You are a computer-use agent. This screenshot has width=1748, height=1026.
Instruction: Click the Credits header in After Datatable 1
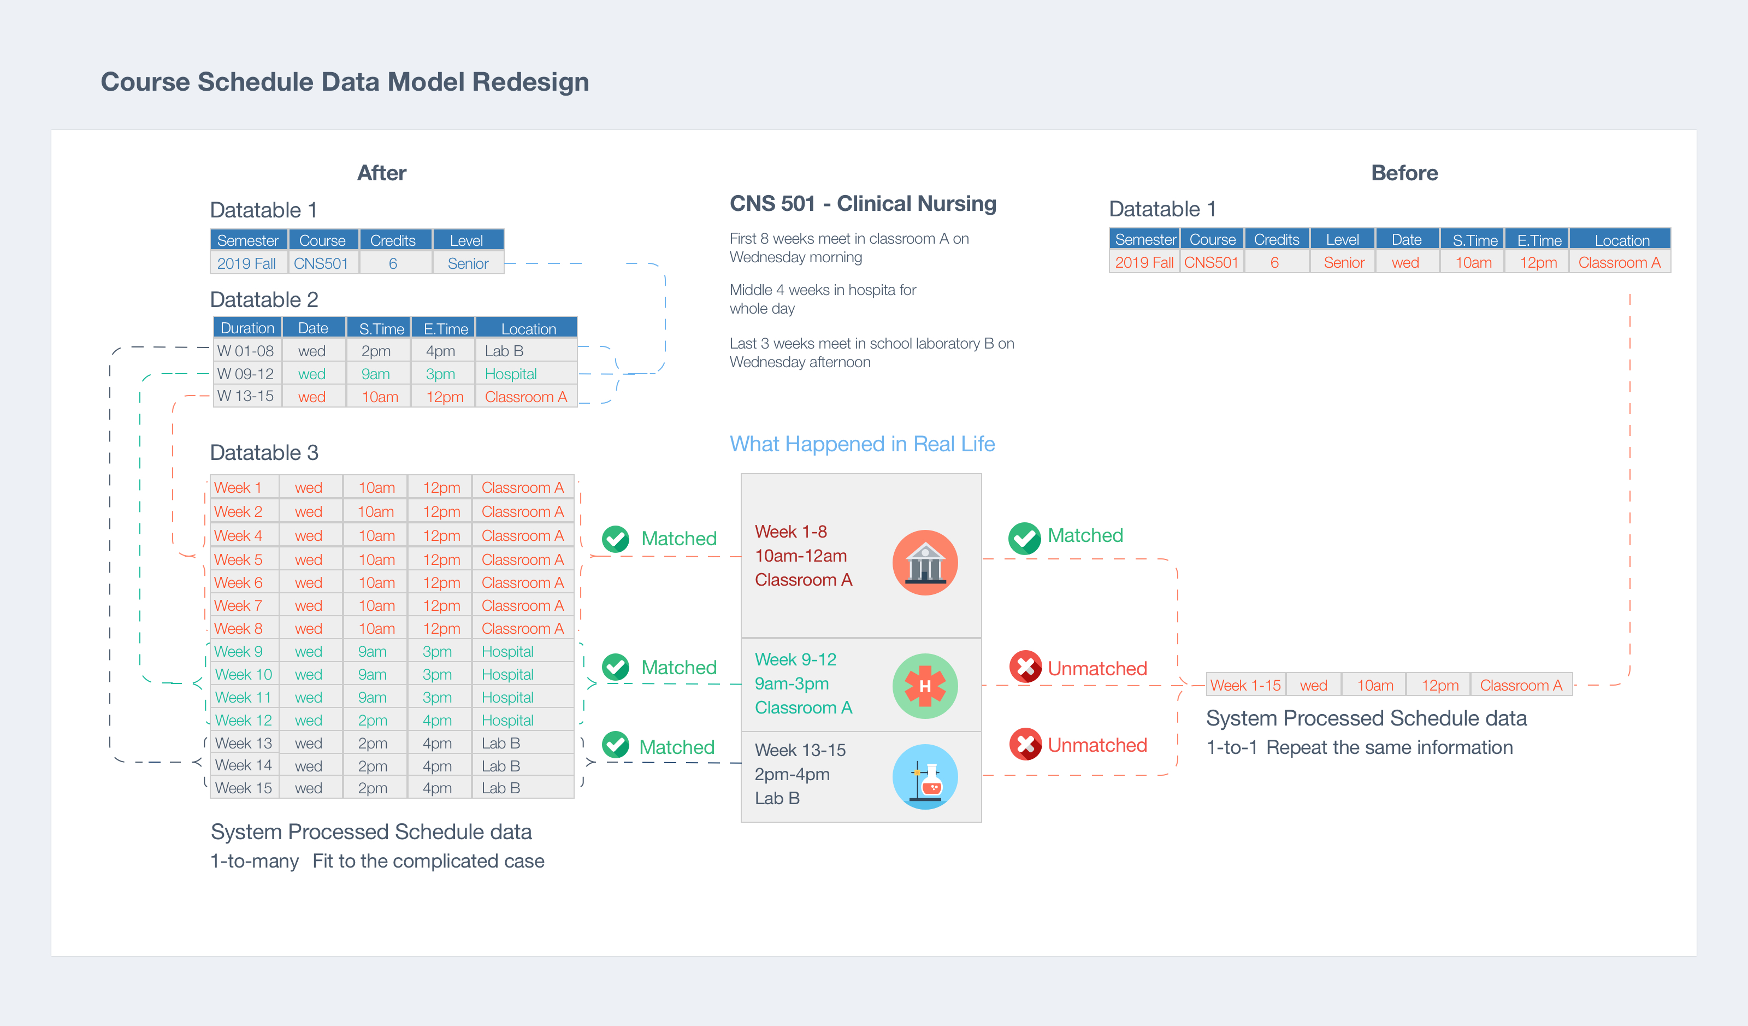(x=393, y=241)
